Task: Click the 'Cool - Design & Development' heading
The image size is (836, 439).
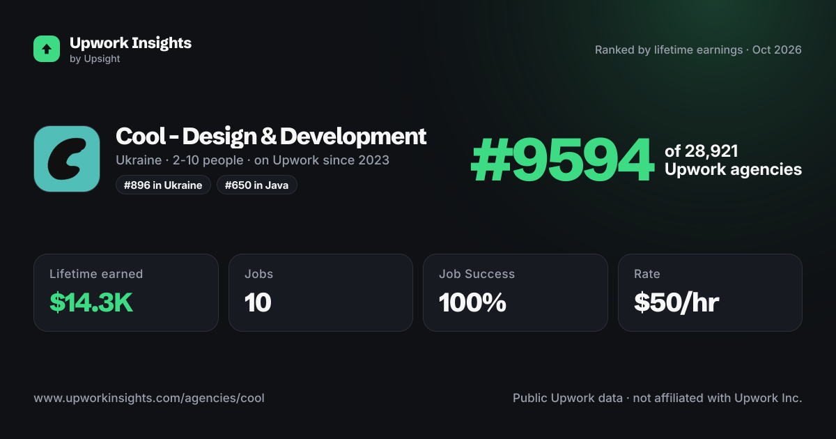Action: pyautogui.click(x=271, y=136)
